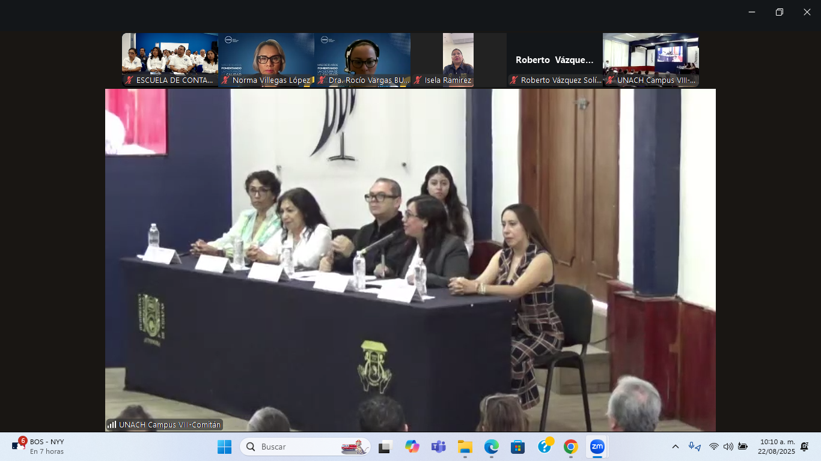Click the Get Help question mark icon
The image size is (821, 461).
(545, 447)
